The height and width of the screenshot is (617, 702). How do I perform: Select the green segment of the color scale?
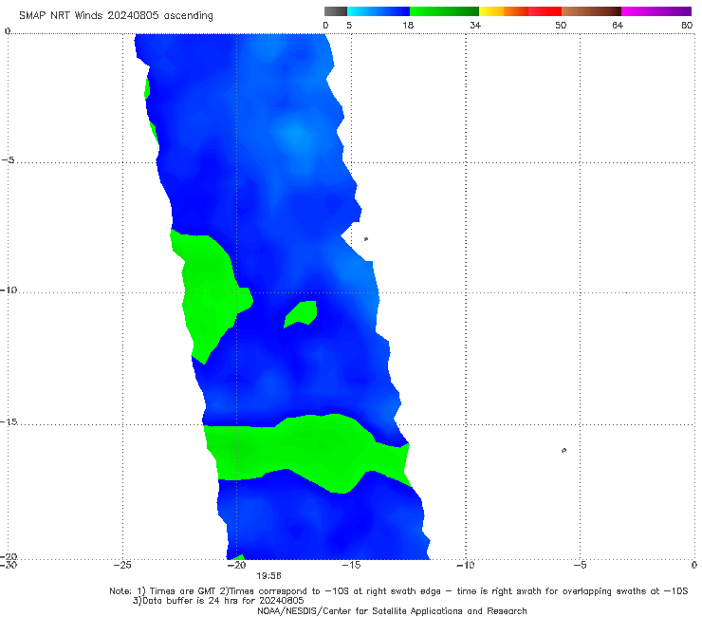pyautogui.click(x=444, y=11)
